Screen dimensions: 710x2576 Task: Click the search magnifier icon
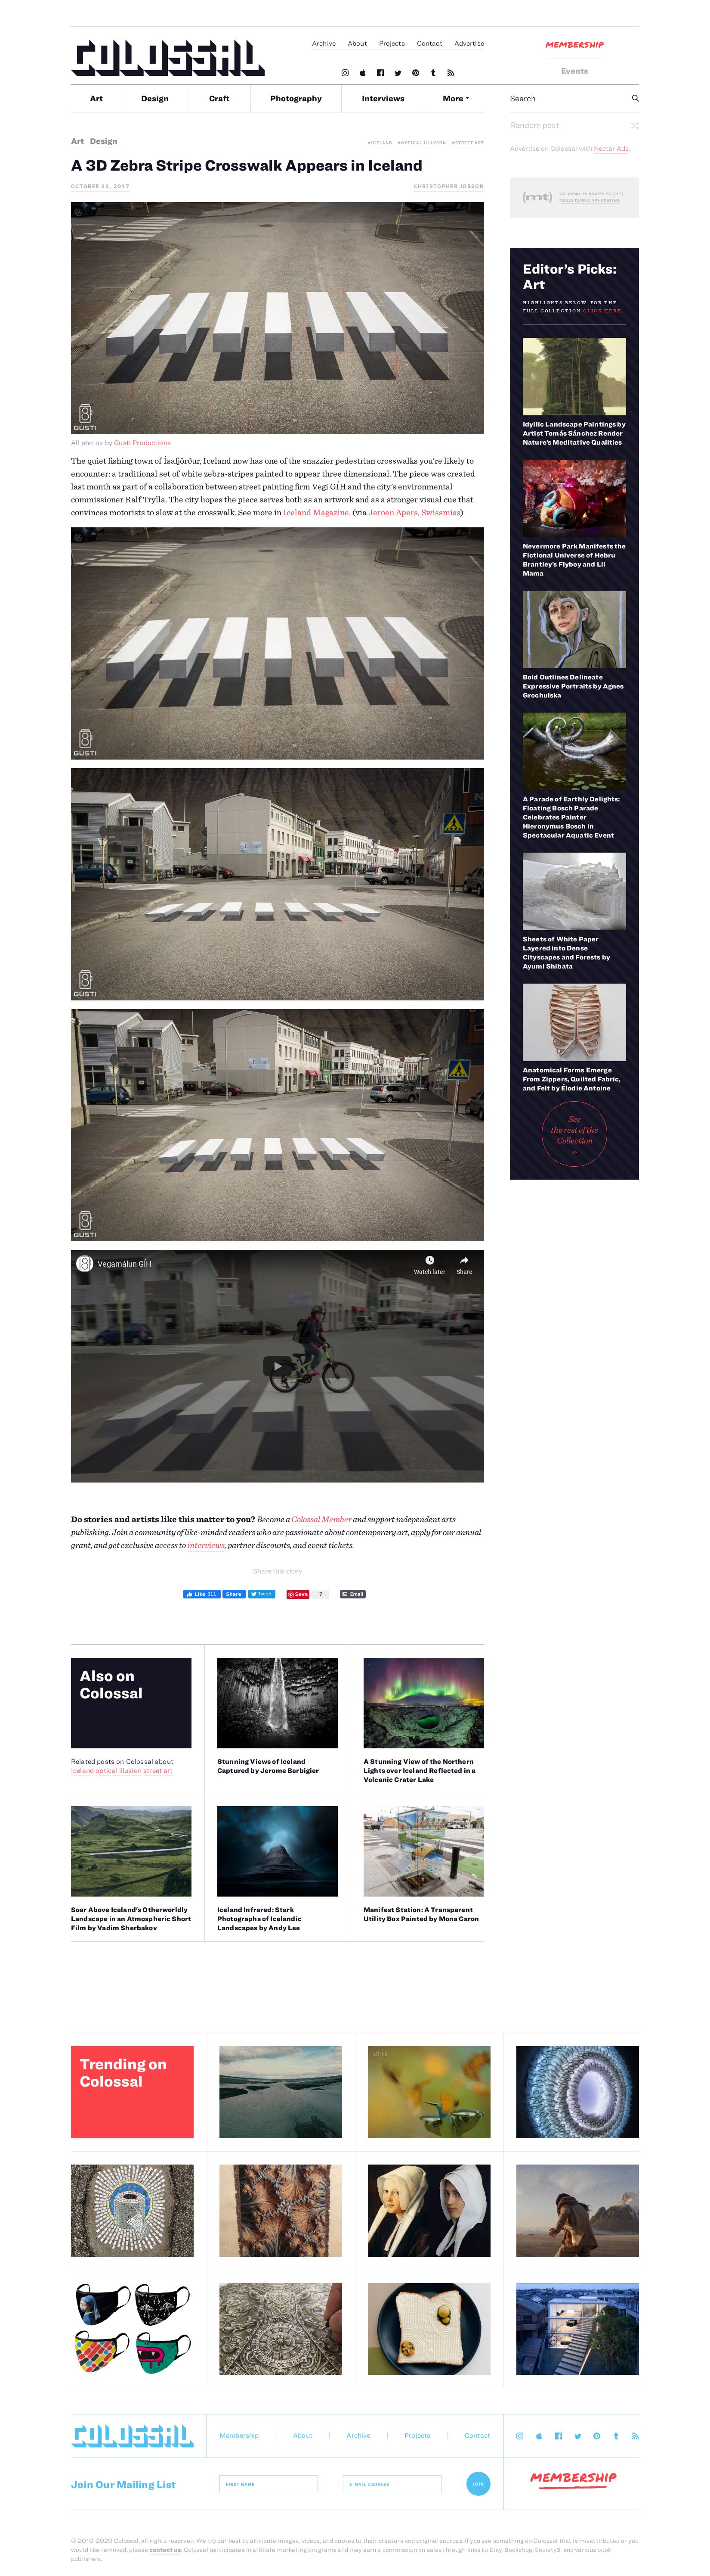634,98
